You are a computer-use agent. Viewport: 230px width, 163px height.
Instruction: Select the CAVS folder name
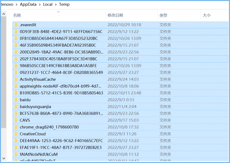pos(25,120)
